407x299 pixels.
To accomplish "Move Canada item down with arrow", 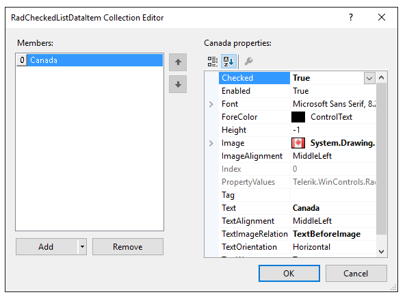I will pos(178,84).
